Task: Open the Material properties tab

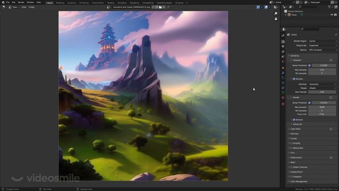Action: pos(283,98)
